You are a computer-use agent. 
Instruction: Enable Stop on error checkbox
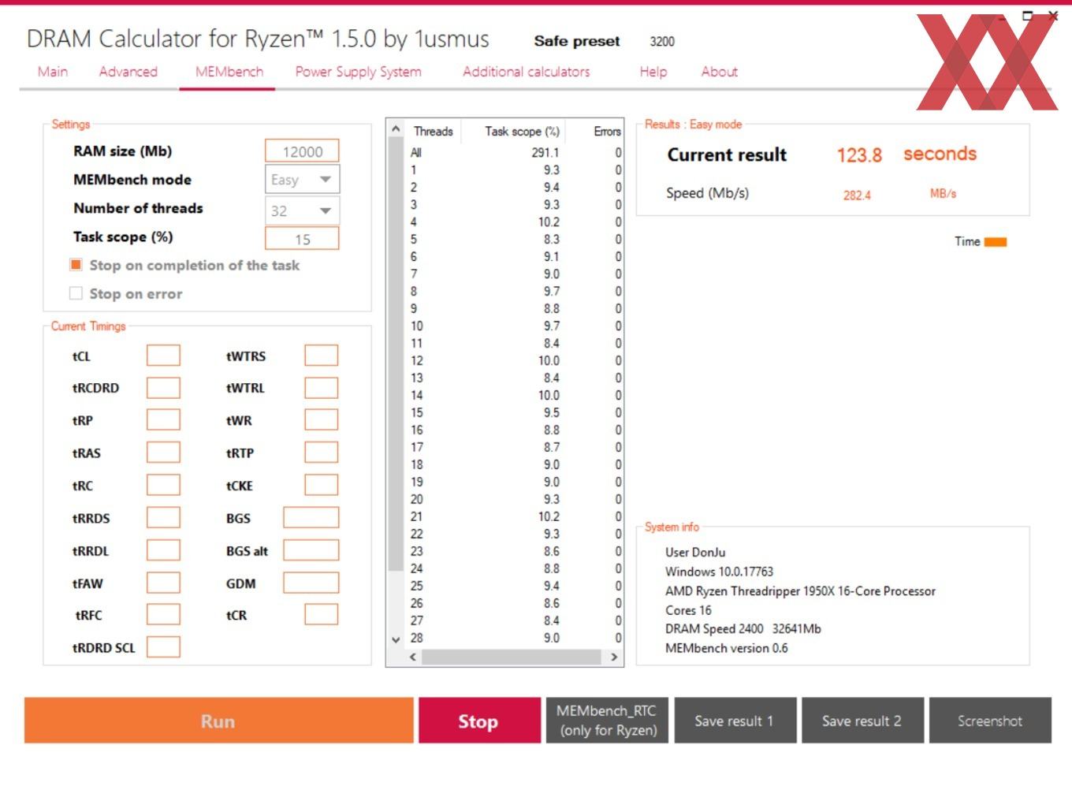tap(76, 293)
